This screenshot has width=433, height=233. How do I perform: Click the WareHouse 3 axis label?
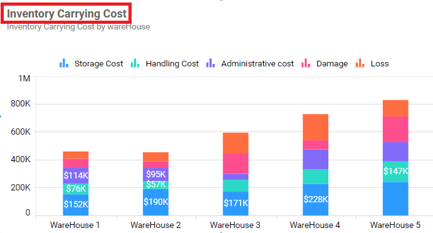pos(235,225)
